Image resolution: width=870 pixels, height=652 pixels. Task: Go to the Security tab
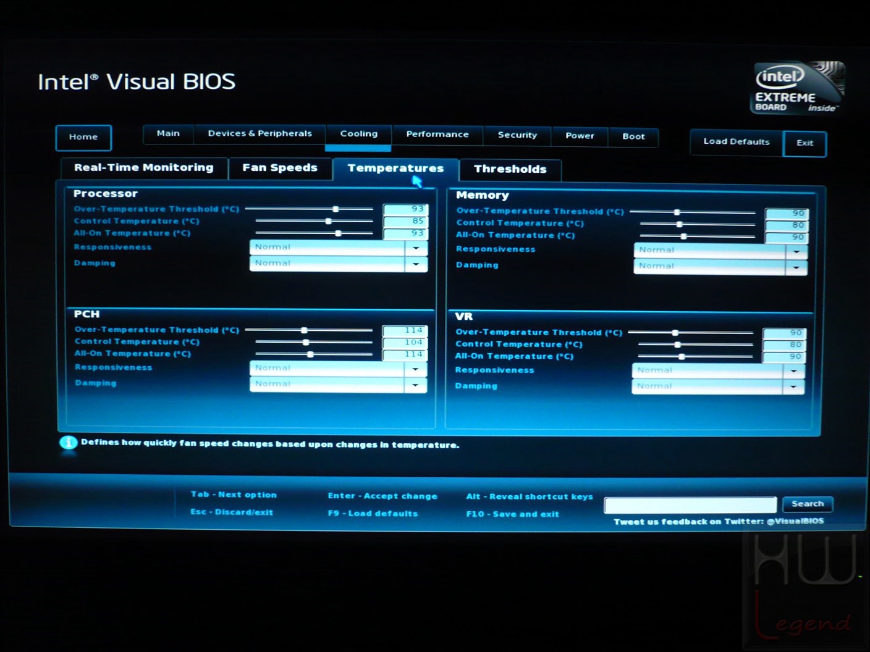click(517, 135)
